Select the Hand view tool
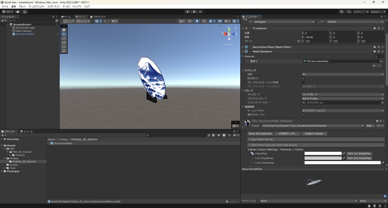Screen dimensions: 388x208 (64, 29)
